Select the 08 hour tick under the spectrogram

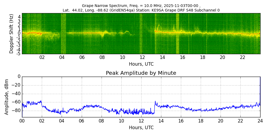pos(102,58)
